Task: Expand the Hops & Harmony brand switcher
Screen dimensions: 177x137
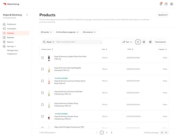Action: (x=27, y=15)
